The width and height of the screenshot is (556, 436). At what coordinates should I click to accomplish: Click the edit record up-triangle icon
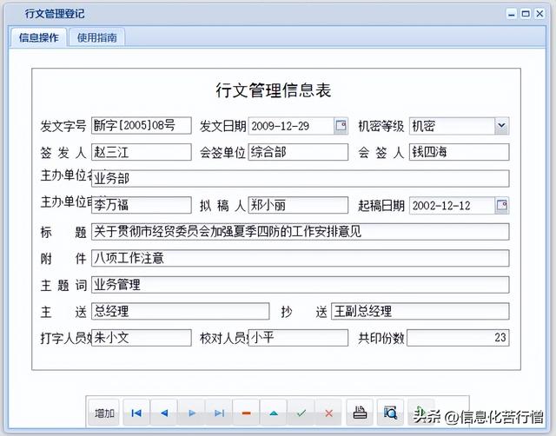coord(274,413)
